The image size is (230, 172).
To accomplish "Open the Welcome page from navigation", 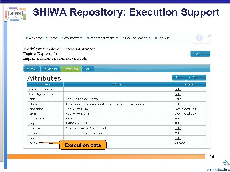I will [34, 38].
